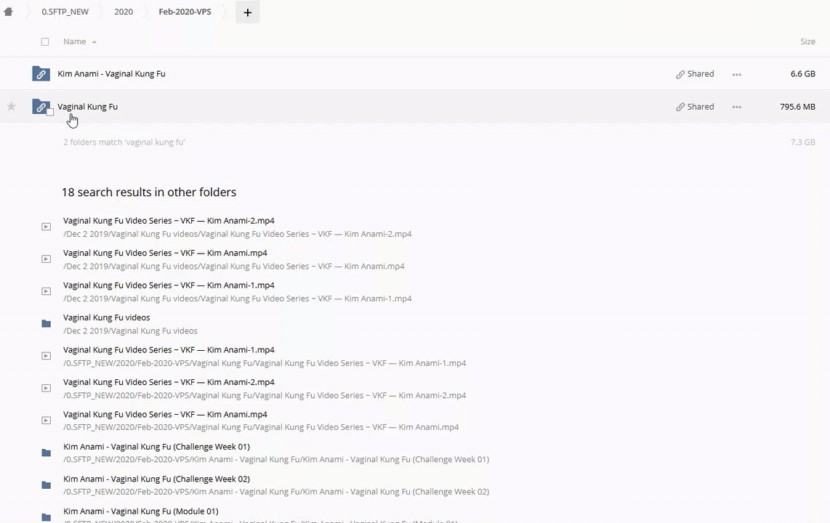The height and width of the screenshot is (523, 830).
Task: Open more options for Kim Anami folder
Action: point(736,74)
